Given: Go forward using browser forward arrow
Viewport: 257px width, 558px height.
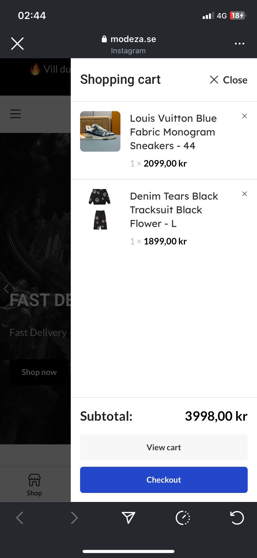Looking at the screenshot, I should tap(74, 518).
